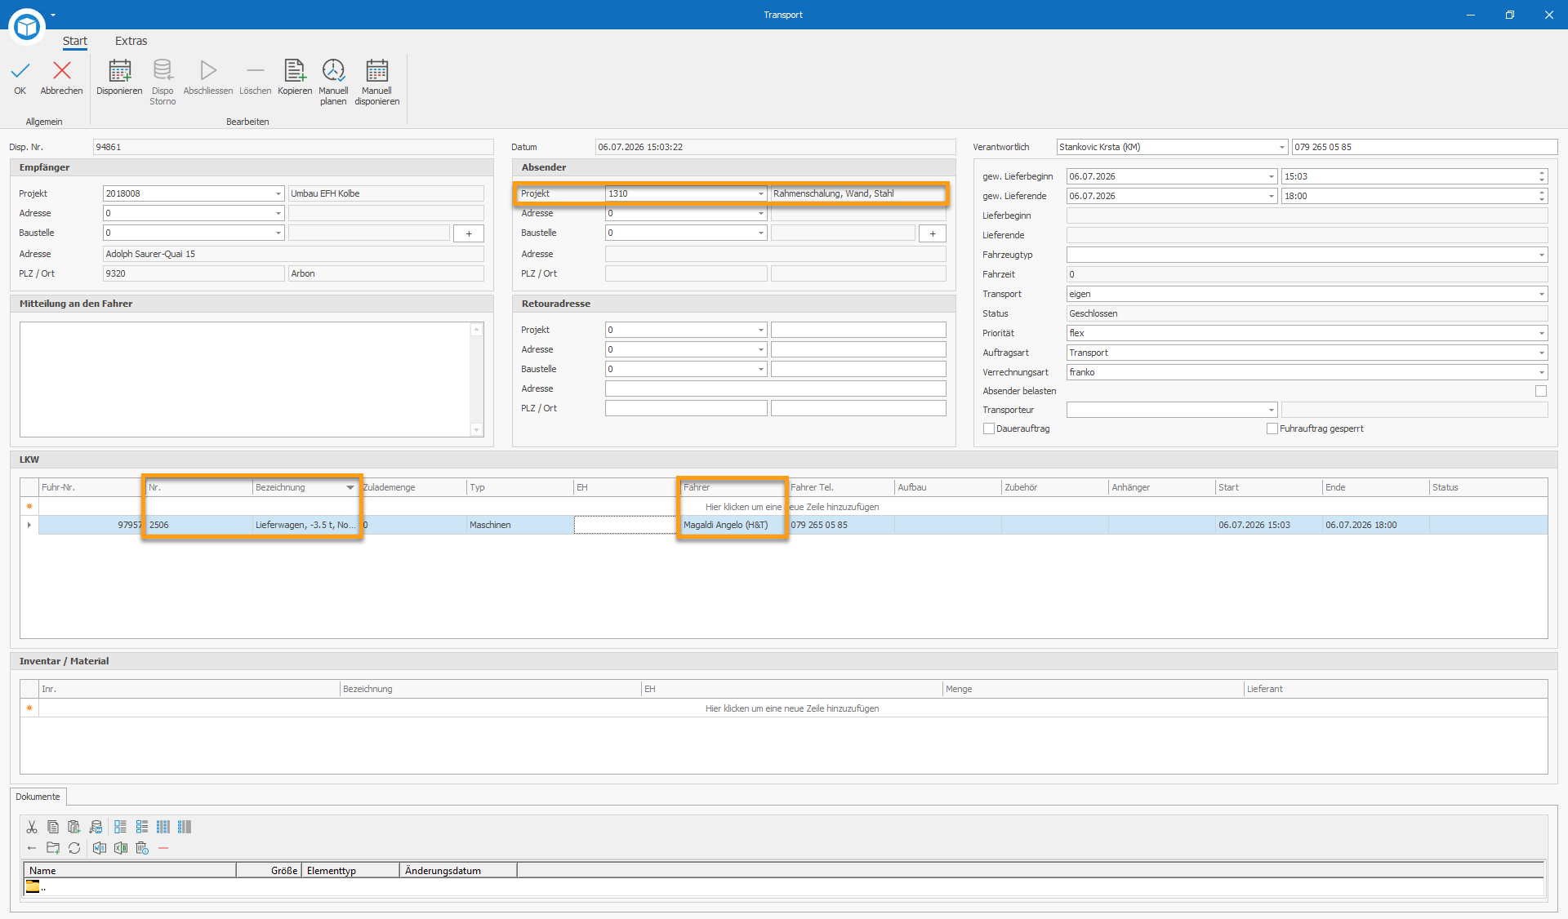This screenshot has width=1568, height=919.
Task: Click the cut scissors icon in Dokumente
Action: [32, 827]
